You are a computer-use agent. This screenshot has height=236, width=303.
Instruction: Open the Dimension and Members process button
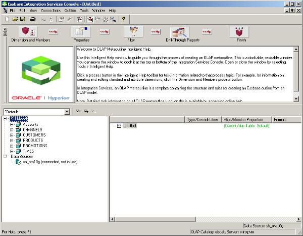tap(28, 31)
